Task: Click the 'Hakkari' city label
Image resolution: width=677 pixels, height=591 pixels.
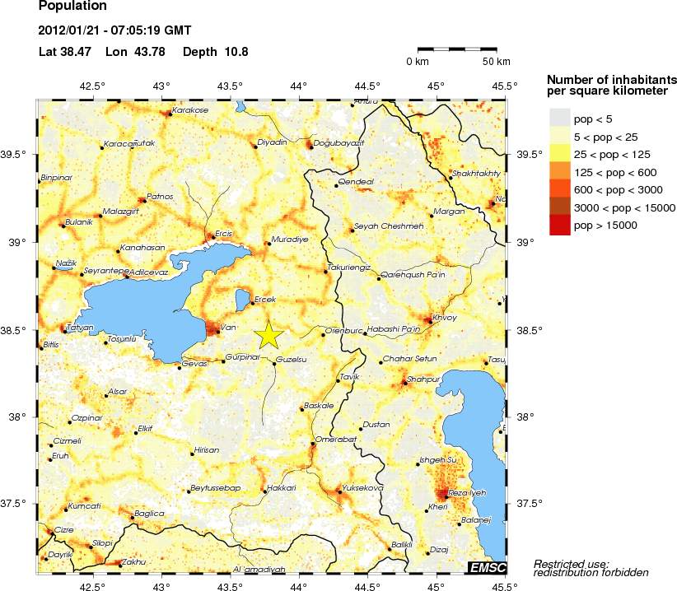Action: tap(282, 487)
